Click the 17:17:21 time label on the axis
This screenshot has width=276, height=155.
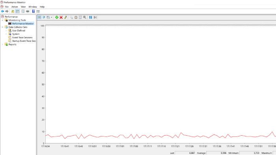pyautogui.click(x=175, y=146)
